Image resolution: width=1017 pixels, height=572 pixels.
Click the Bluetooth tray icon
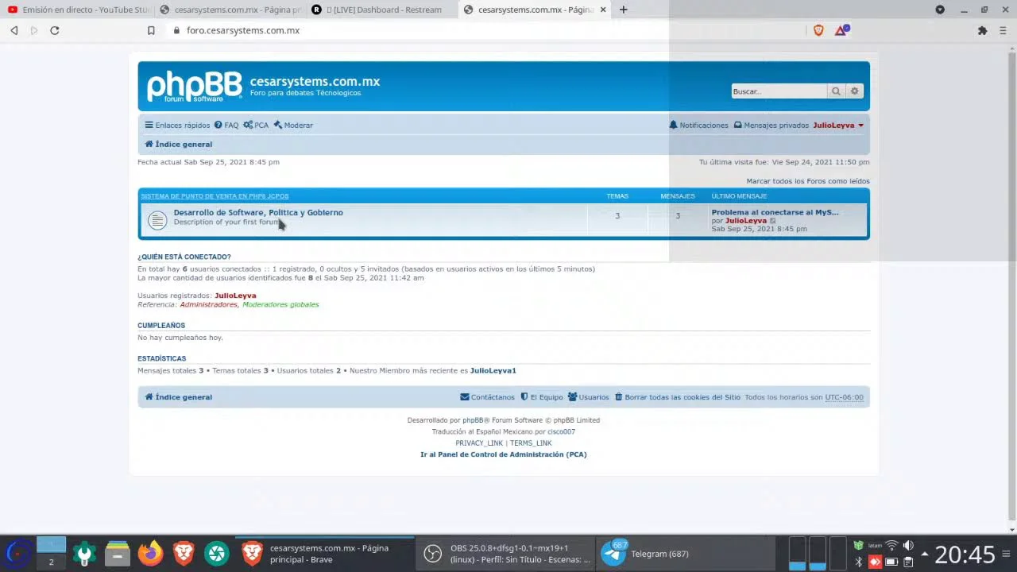coord(859,562)
